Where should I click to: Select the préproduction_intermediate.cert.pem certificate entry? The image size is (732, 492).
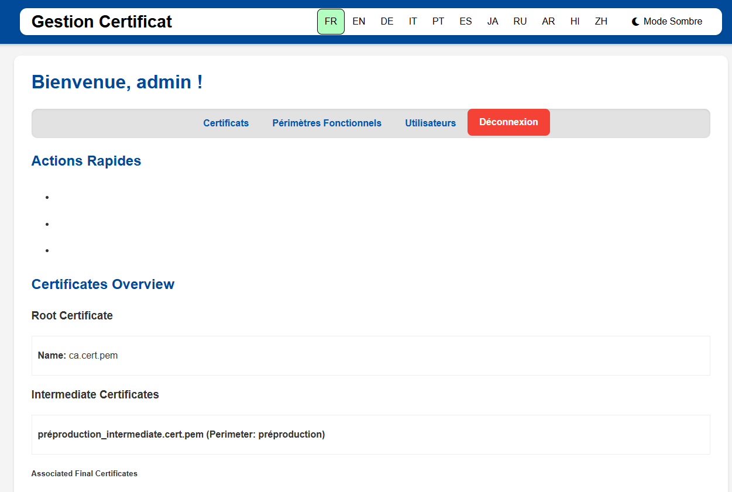coord(181,435)
